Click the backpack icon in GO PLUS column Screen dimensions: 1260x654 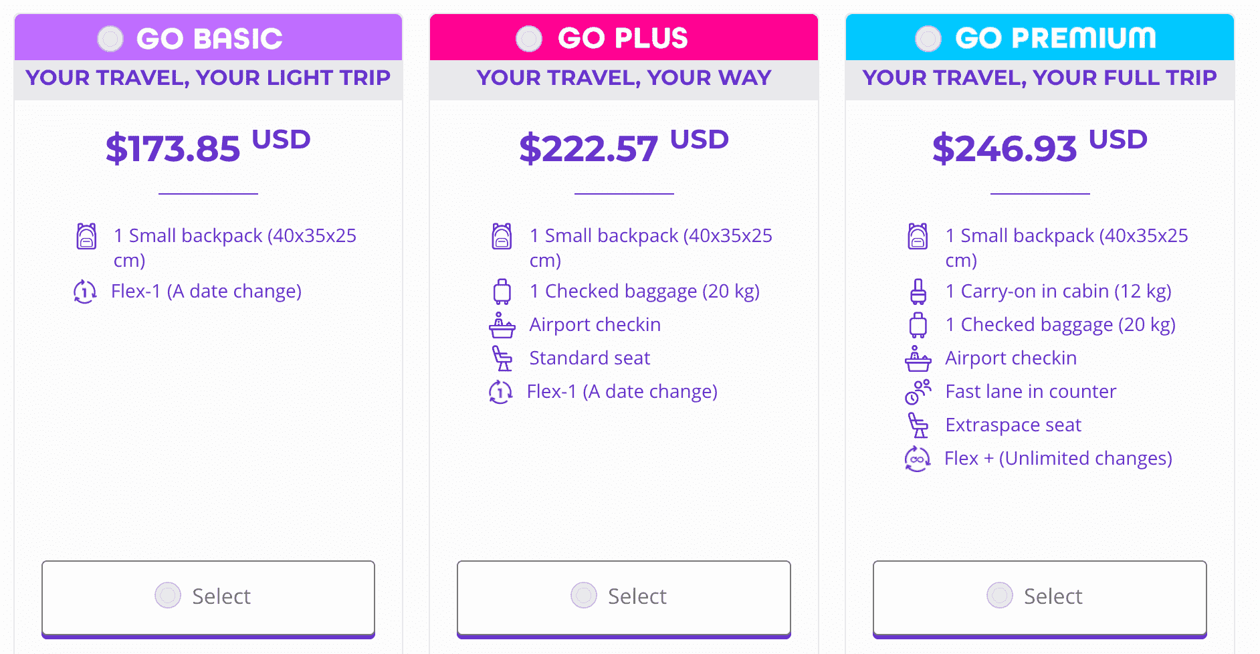tap(502, 236)
